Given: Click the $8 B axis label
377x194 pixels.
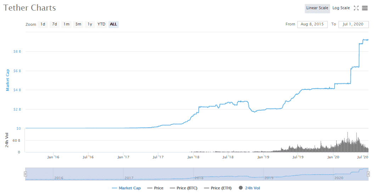Looking at the screenshot, I should [17, 51].
